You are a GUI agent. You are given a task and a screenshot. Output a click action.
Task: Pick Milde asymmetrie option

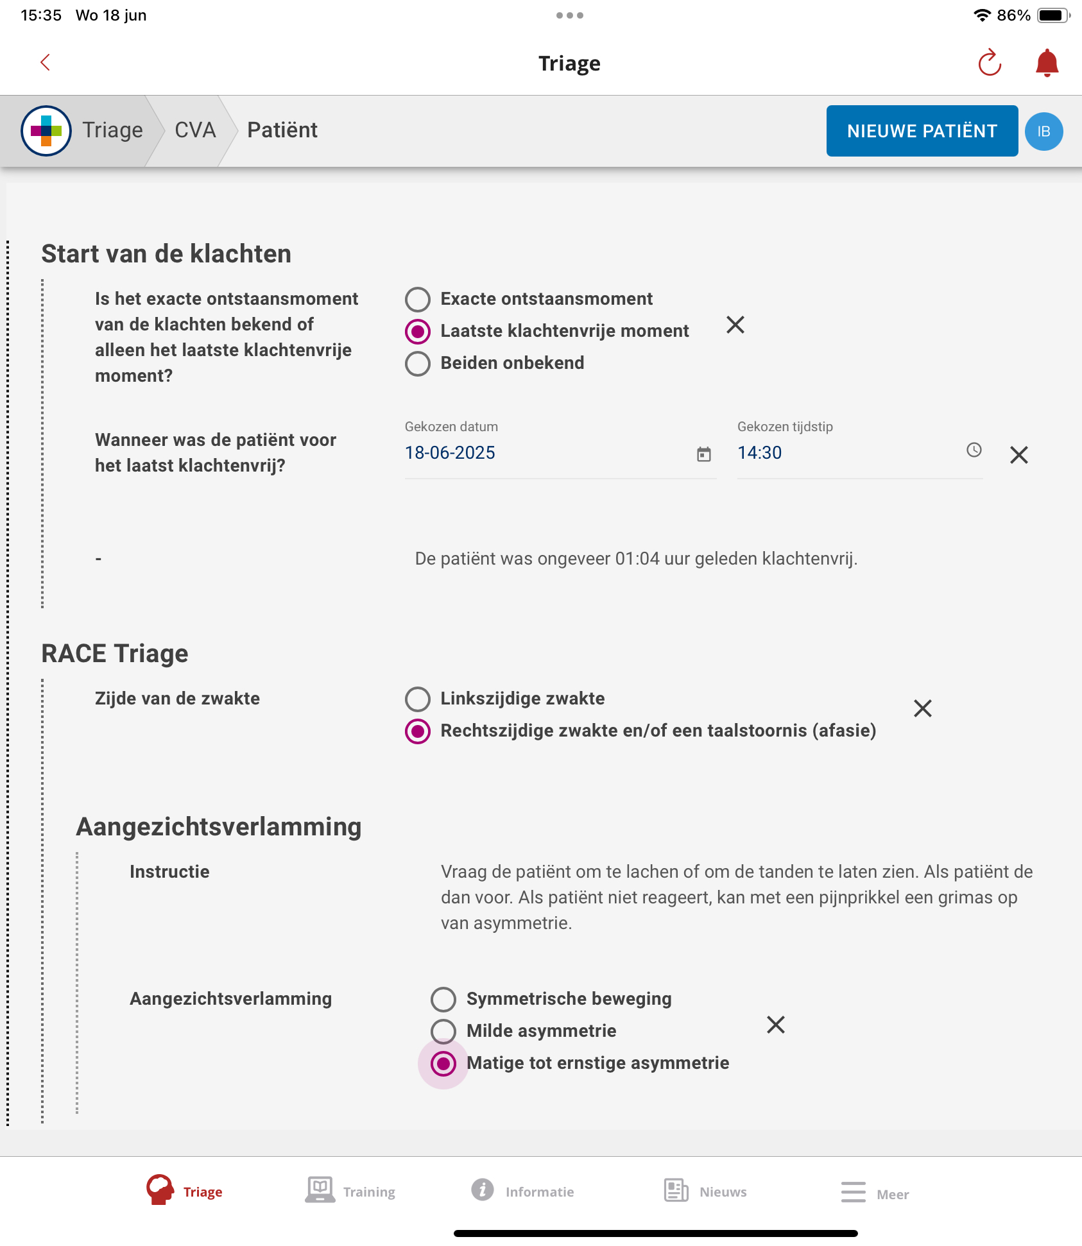pos(443,1031)
